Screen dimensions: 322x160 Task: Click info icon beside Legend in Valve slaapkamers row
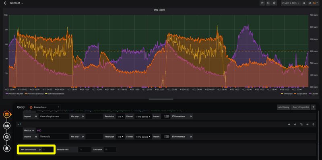pos(35,116)
